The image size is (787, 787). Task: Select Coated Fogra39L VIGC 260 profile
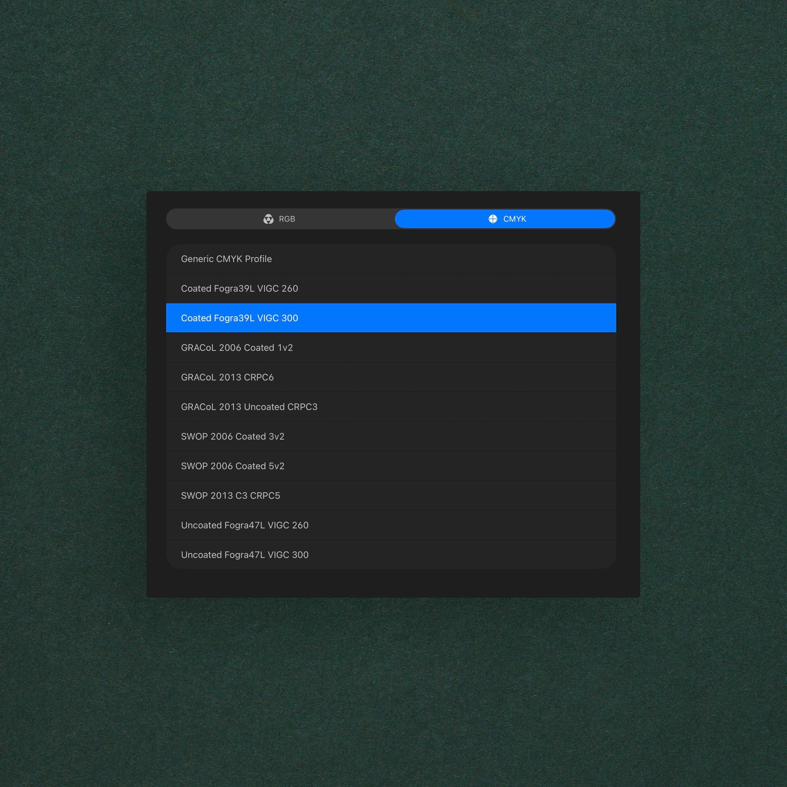(239, 289)
